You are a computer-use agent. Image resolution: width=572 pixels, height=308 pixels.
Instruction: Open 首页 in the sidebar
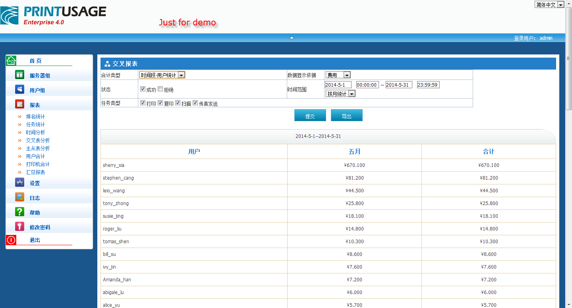pos(35,61)
